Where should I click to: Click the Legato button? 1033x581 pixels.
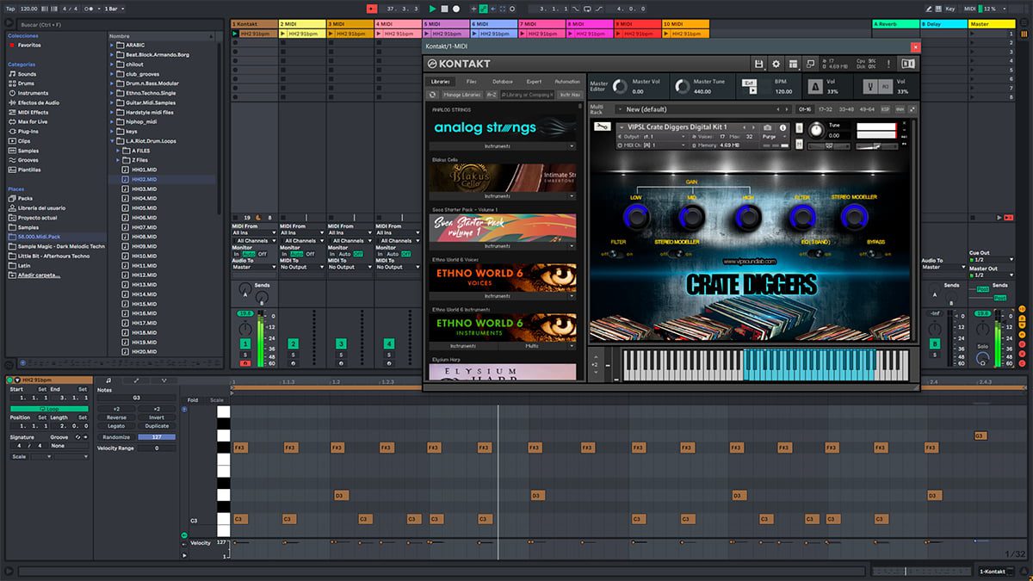click(116, 426)
